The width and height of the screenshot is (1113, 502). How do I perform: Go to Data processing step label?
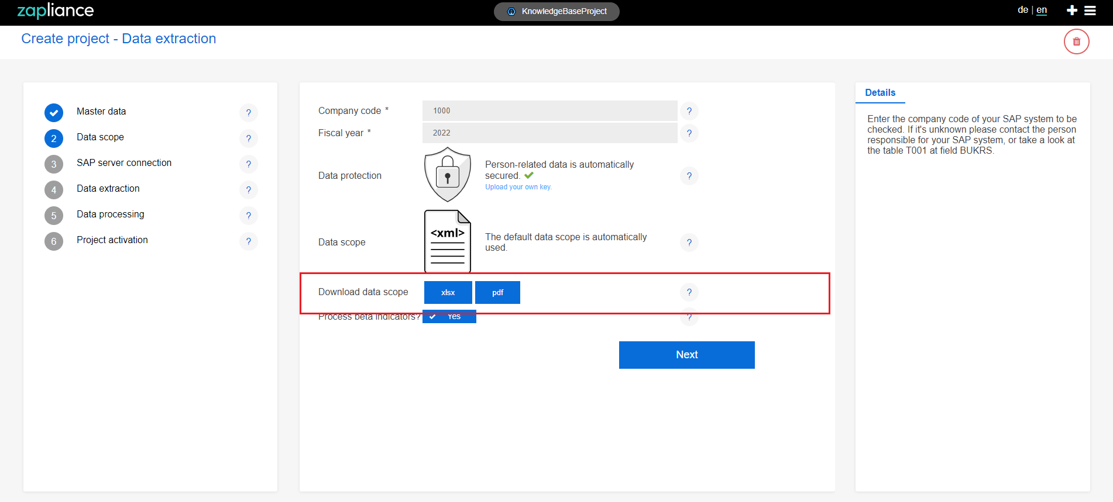111,214
